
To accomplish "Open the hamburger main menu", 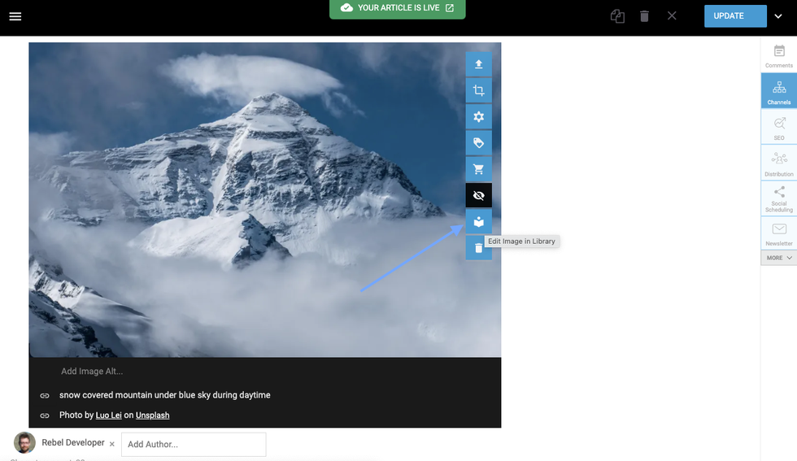I will [x=15, y=16].
